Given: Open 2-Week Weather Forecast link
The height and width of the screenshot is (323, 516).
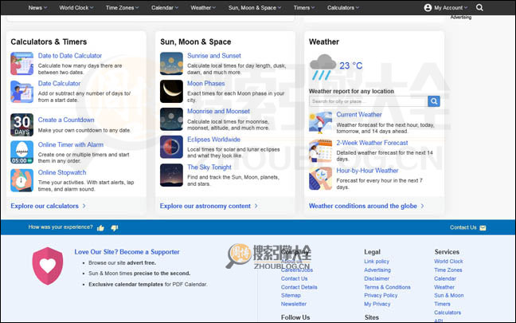Looking at the screenshot, I should coord(372,143).
